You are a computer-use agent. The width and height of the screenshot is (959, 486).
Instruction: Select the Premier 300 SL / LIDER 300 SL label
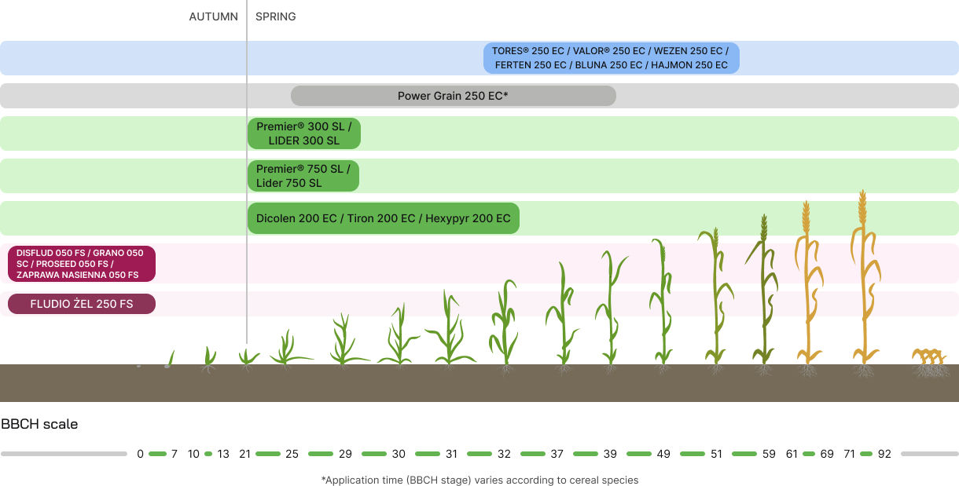pyautogui.click(x=303, y=133)
